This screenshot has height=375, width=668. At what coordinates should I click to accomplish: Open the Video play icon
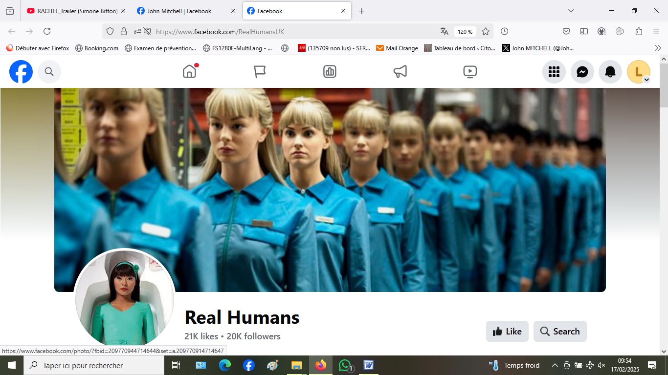click(470, 72)
